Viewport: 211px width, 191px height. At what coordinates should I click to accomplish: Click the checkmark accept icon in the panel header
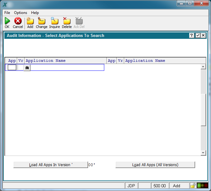click(x=198, y=35)
